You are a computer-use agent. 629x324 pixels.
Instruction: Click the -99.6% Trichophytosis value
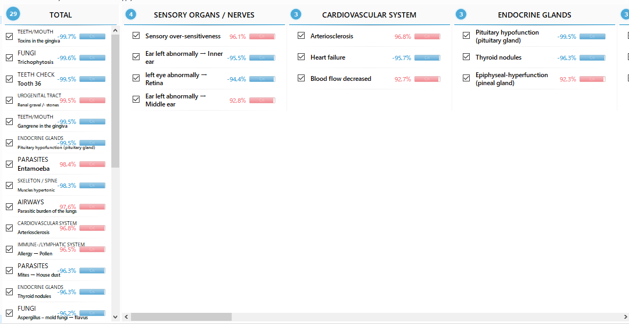[x=67, y=57]
